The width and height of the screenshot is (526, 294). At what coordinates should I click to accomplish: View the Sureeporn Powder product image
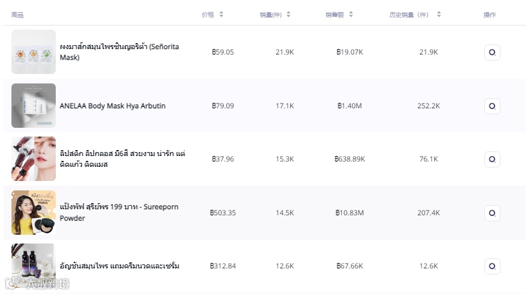click(x=34, y=213)
